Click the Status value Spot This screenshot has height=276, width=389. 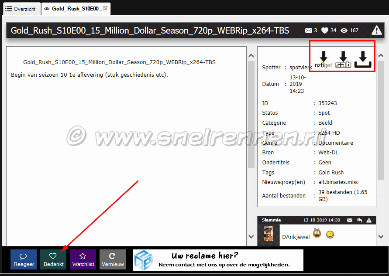pos(324,113)
